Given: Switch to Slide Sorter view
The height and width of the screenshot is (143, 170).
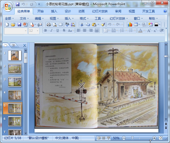Looking at the screenshot, I should coord(103,138).
